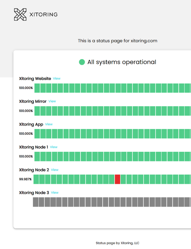Open the View link for Xitoring Node 3
The height and width of the screenshot is (249, 191).
55,193
